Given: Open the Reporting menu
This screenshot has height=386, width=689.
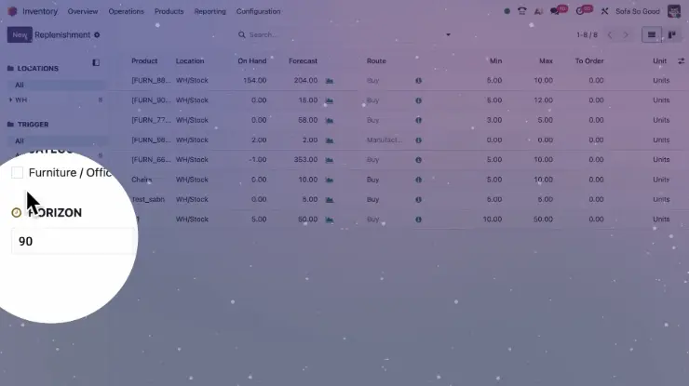Looking at the screenshot, I should 209,11.
